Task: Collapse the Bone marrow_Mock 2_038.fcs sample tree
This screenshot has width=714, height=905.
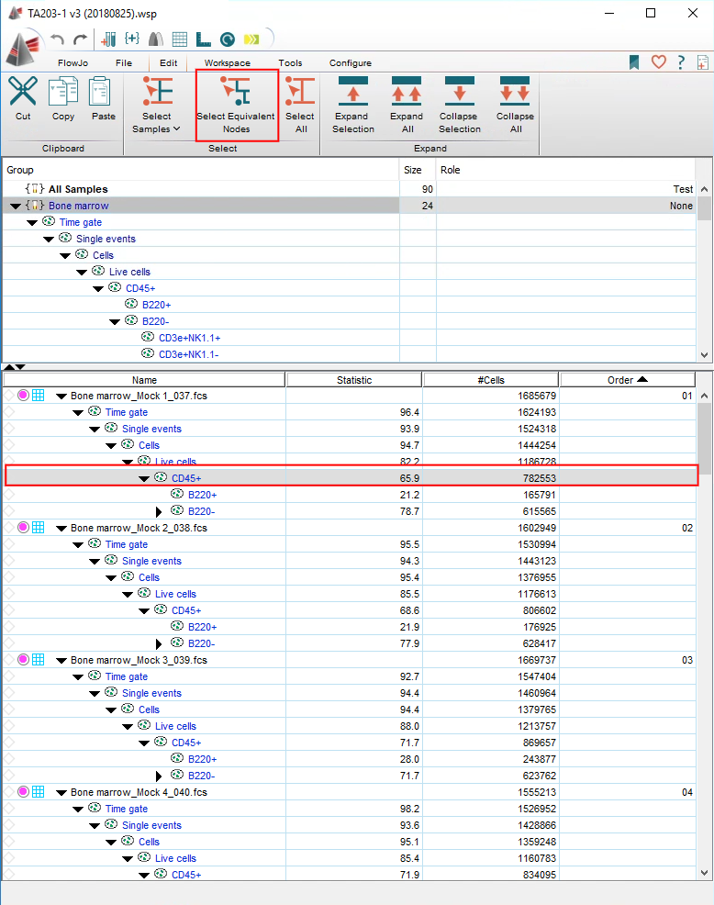Action: [x=61, y=529]
